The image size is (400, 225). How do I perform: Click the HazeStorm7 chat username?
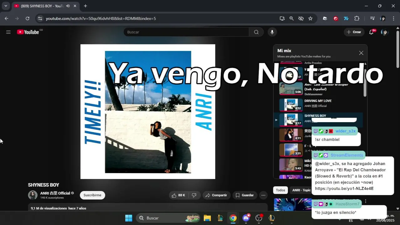click(x=347, y=204)
